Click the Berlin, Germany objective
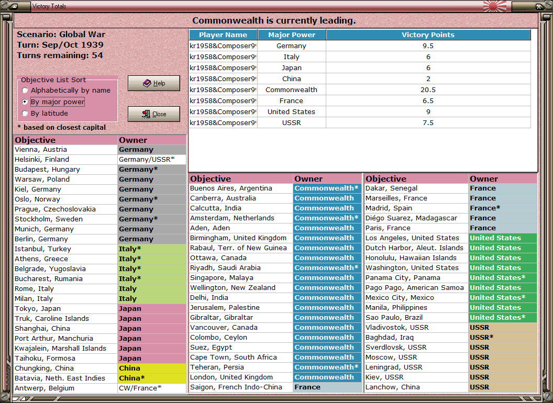This screenshot has width=553, height=403. (x=65, y=239)
